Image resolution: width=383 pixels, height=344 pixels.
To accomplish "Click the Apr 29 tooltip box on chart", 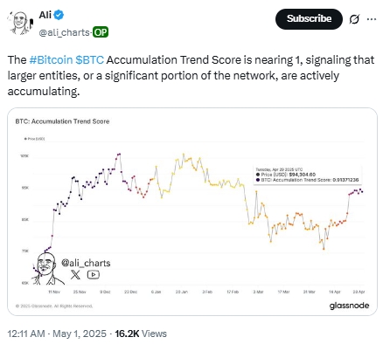I will coord(307,175).
